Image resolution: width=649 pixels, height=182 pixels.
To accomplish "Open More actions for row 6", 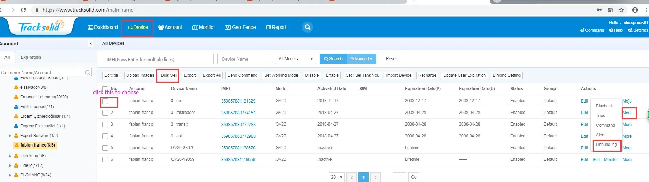I will click(627, 160).
